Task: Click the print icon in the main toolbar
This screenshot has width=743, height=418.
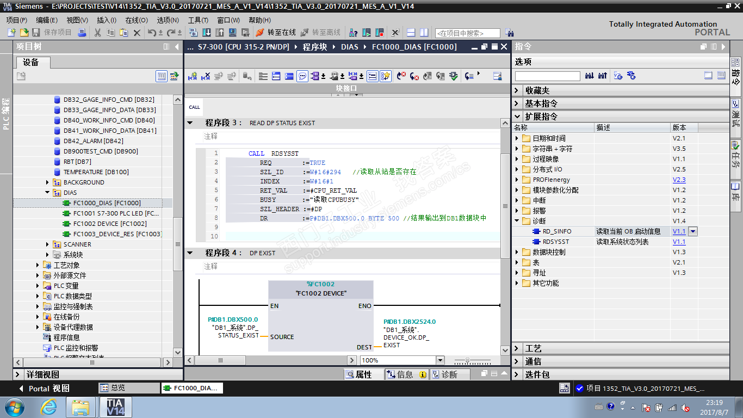Action: click(x=82, y=33)
